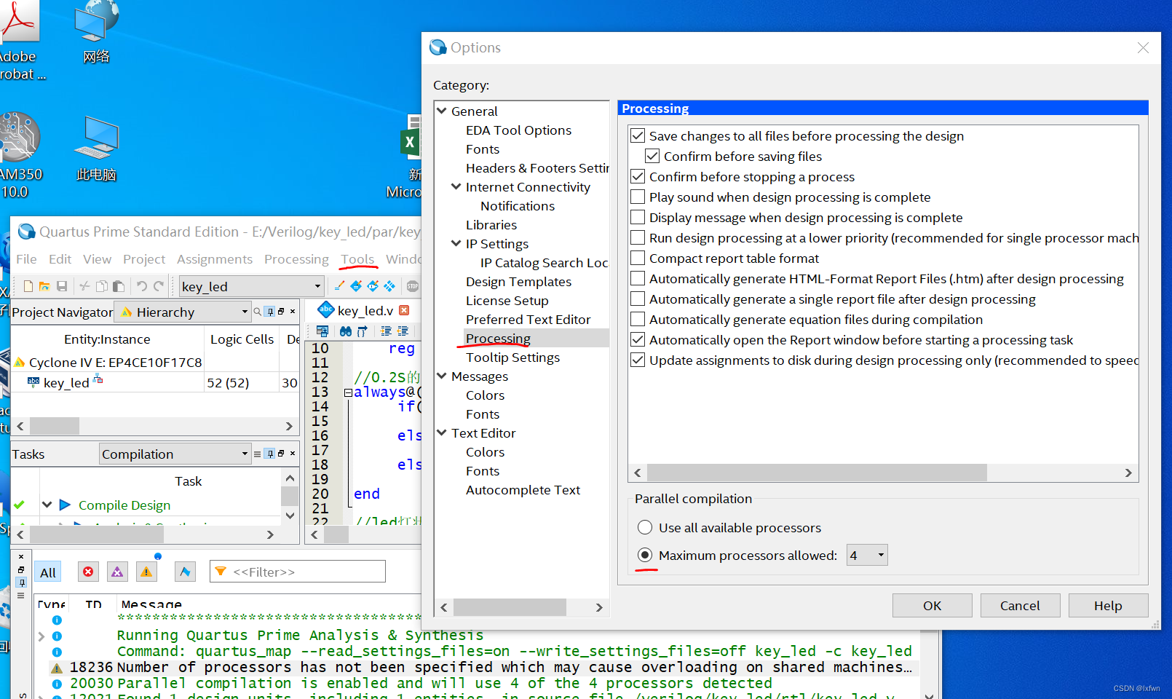Select License Setup in category tree

point(507,301)
